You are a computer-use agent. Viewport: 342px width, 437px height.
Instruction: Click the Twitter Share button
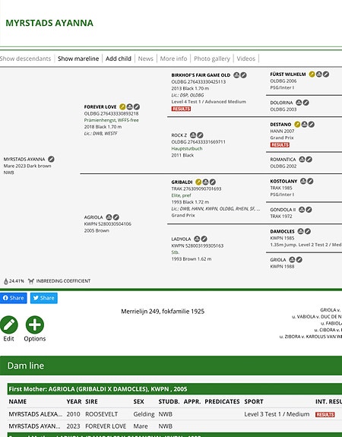[44, 298]
